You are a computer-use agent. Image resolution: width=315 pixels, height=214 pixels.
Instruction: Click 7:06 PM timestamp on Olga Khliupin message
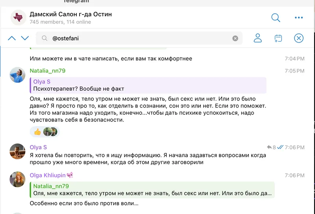click(295, 175)
